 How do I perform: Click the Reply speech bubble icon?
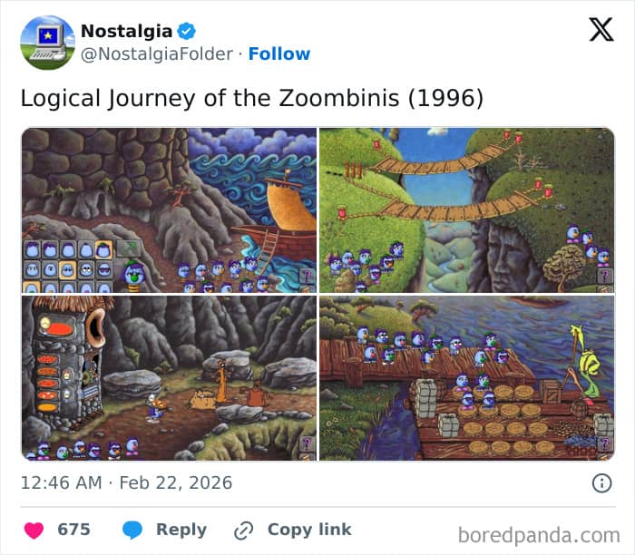132,531
